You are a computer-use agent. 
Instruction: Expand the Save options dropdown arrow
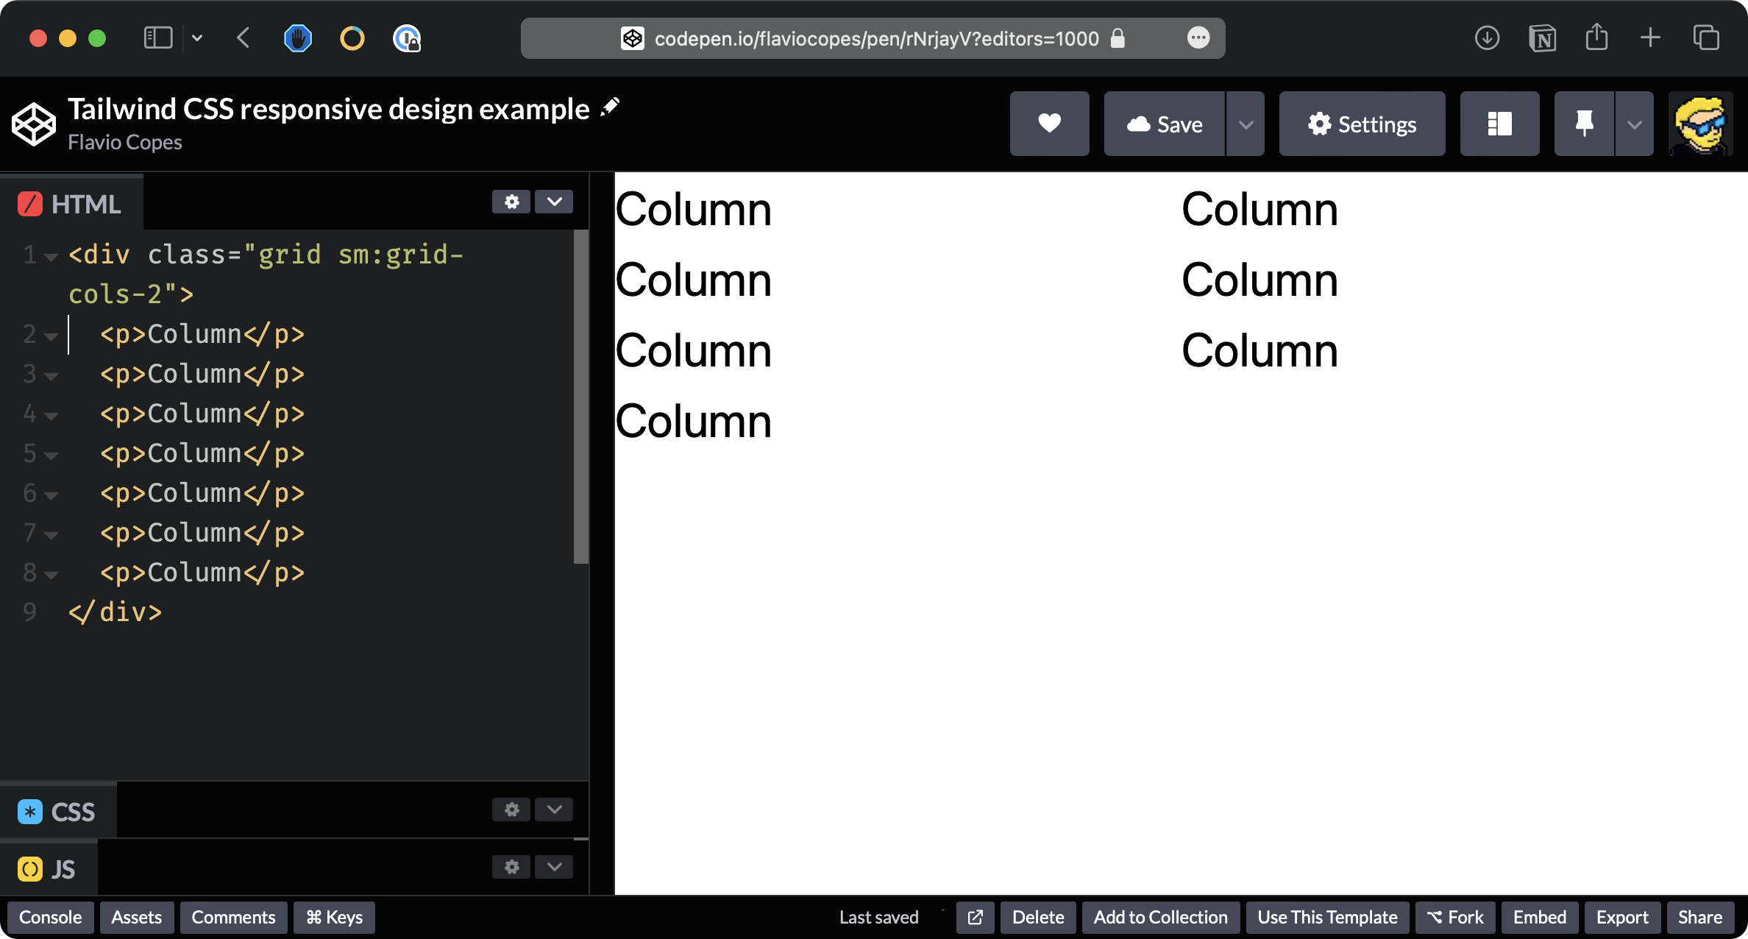[x=1246, y=124]
